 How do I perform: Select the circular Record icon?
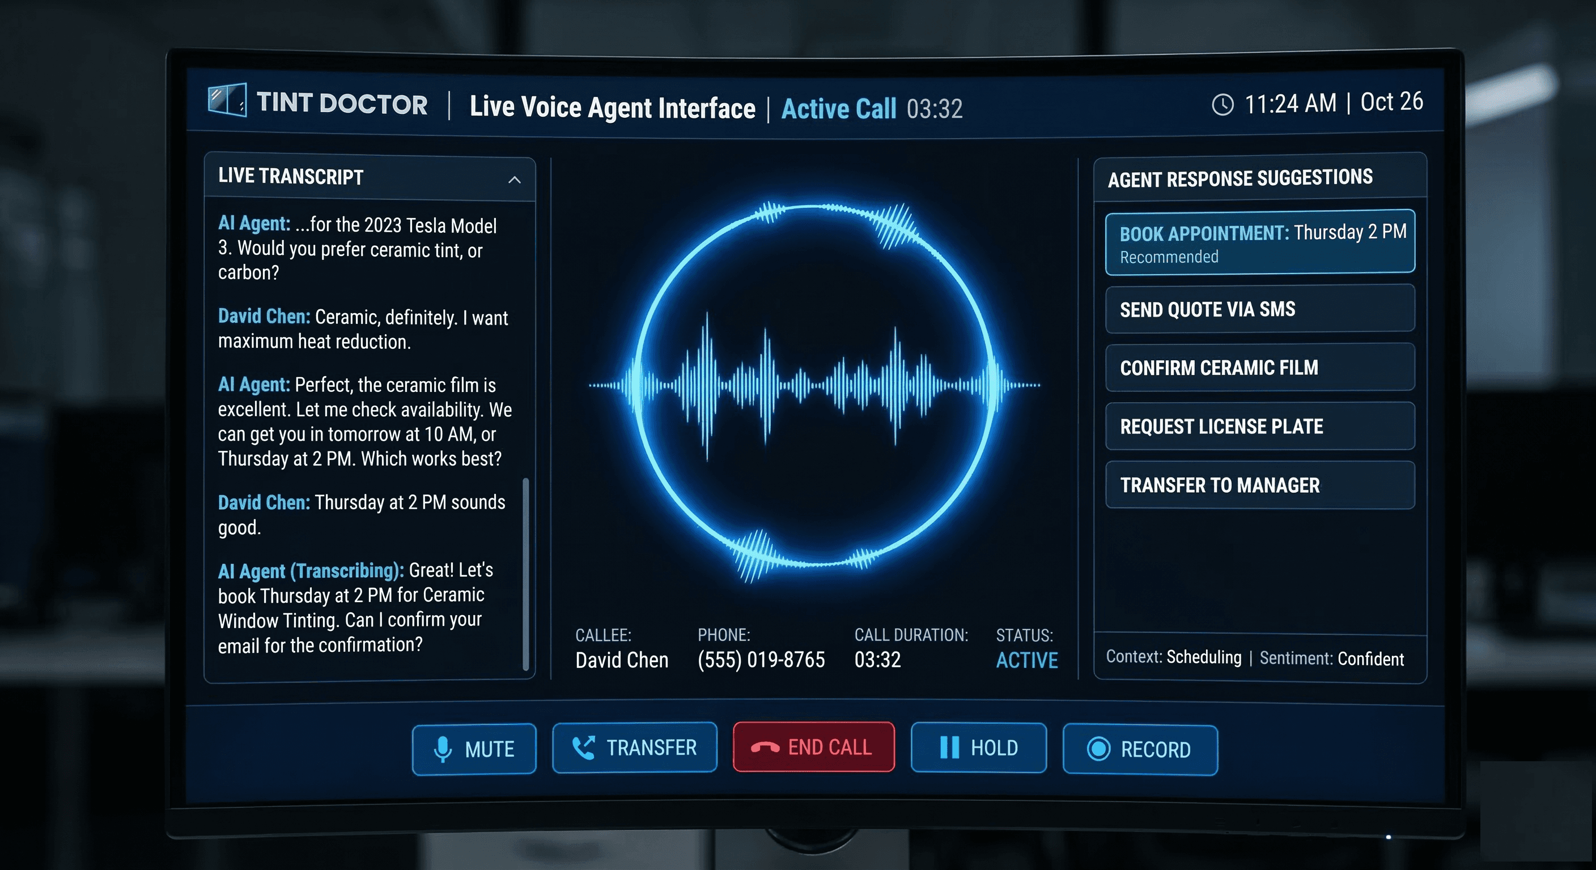[1098, 749]
